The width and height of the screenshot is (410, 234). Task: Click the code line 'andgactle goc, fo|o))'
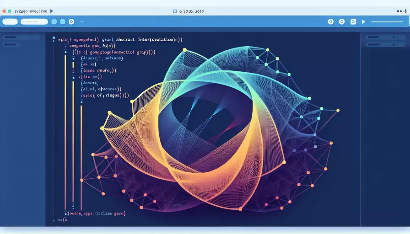[92, 46]
